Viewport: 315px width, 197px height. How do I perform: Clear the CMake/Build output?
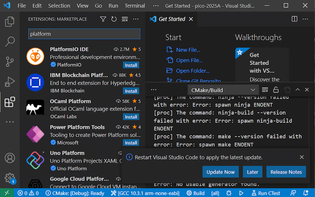tap(265, 90)
